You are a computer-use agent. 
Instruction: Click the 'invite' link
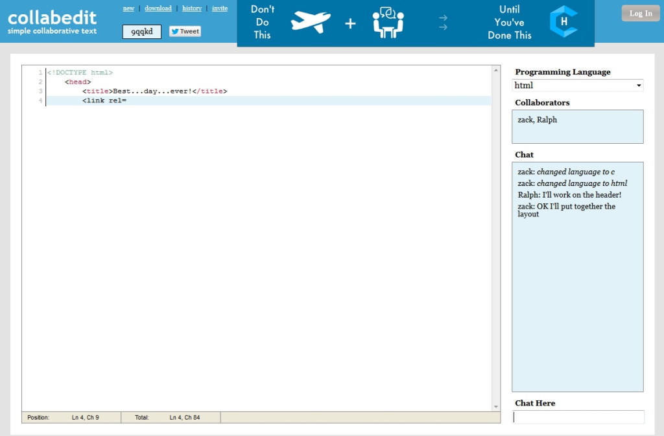220,8
